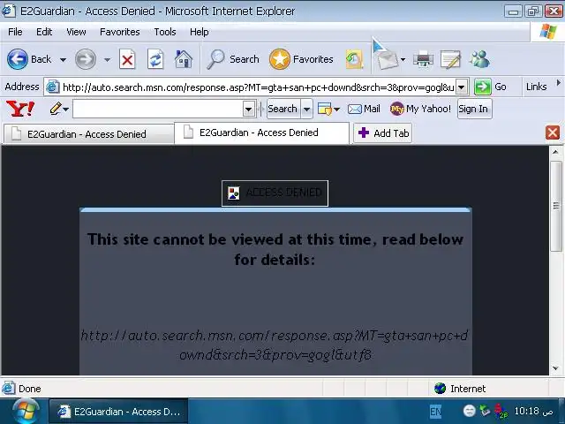Click the Go label button
This screenshot has width=565, height=424.
(x=501, y=87)
